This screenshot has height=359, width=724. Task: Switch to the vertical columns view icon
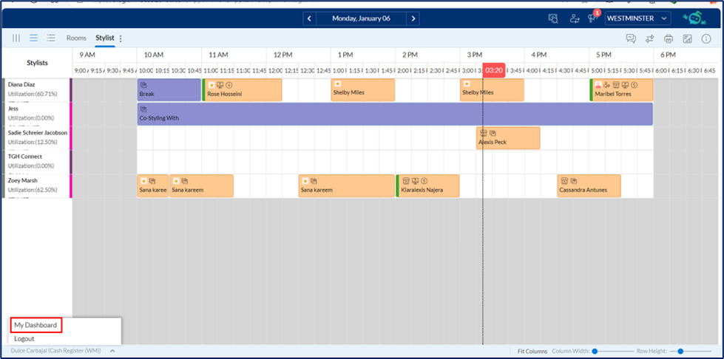(16, 38)
